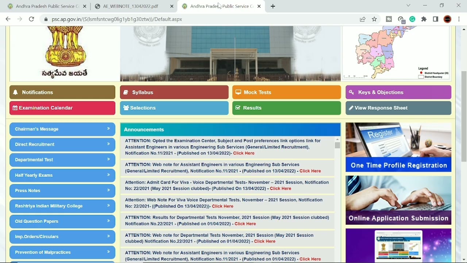Screen dimensions: 467x263
Task: Bookmark this page with the star icon
Action: (x=374, y=19)
